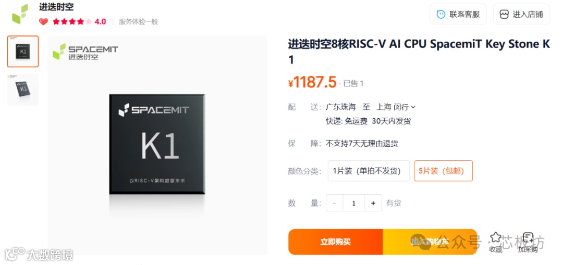Click 联系客服 button
The image size is (563, 265).
[458, 15]
